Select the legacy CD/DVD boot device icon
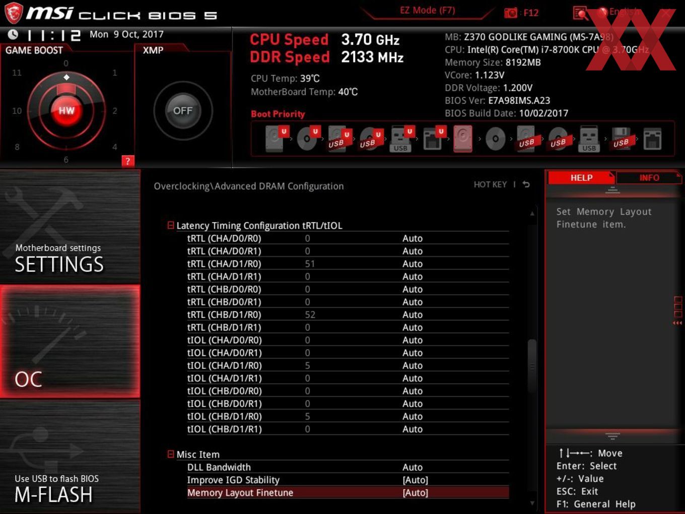This screenshot has width=685, height=514. coord(495,139)
